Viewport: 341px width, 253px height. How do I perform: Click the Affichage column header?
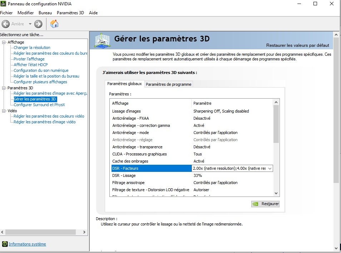pos(151,103)
